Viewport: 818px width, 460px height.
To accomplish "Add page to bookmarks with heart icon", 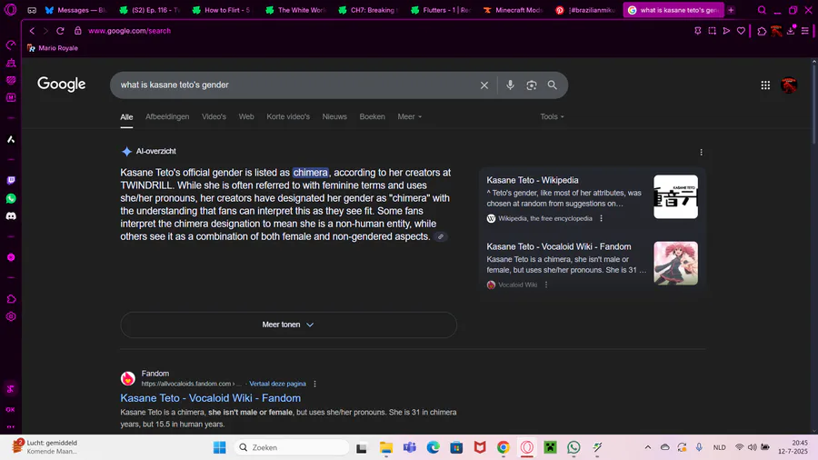I will tap(741, 31).
